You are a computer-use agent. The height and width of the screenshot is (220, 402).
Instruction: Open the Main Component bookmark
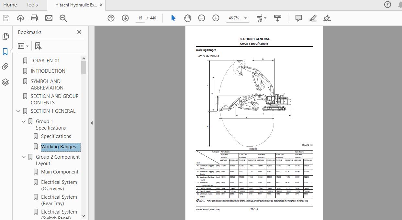coord(60,172)
